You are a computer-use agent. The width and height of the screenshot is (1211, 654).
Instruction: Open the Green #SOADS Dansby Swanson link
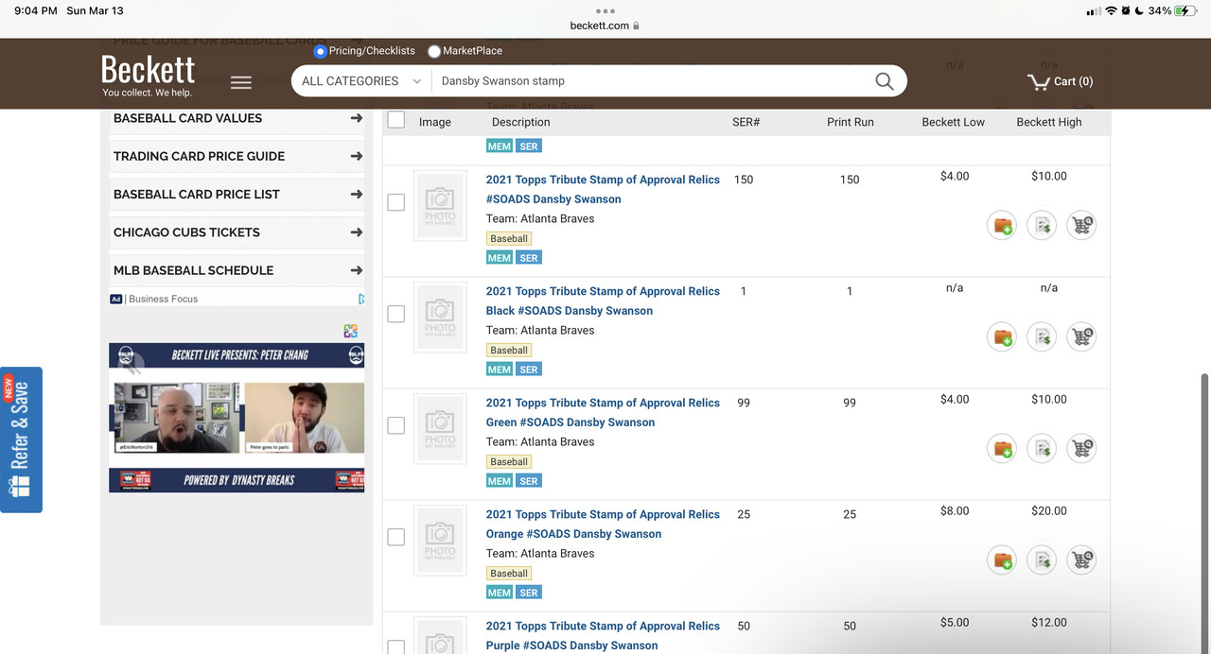[x=603, y=412]
